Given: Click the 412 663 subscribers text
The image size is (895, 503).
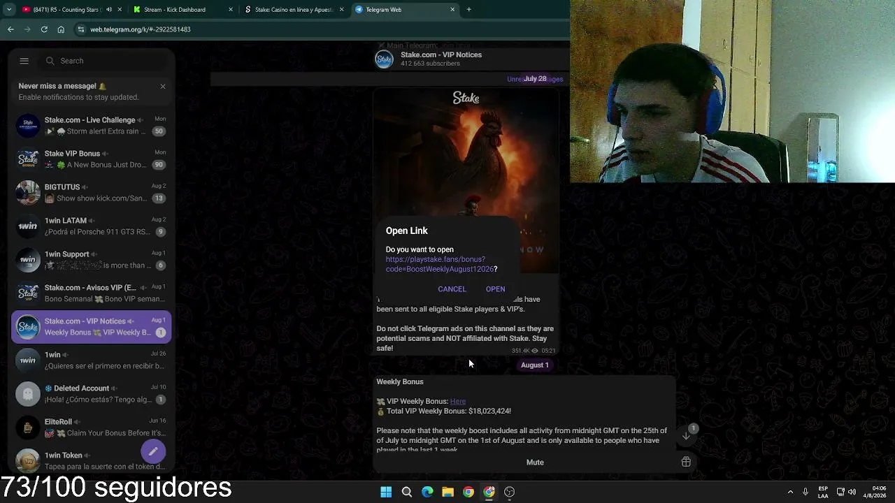Looking at the screenshot, I should 430,64.
